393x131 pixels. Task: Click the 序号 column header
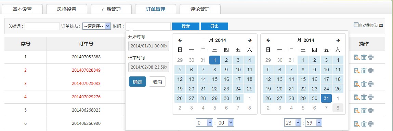pyautogui.click(x=26, y=44)
